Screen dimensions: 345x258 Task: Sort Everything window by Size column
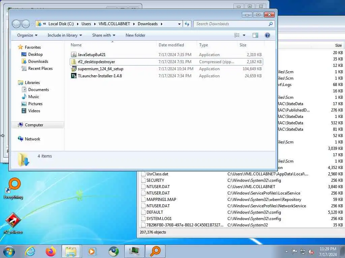click(x=338, y=45)
